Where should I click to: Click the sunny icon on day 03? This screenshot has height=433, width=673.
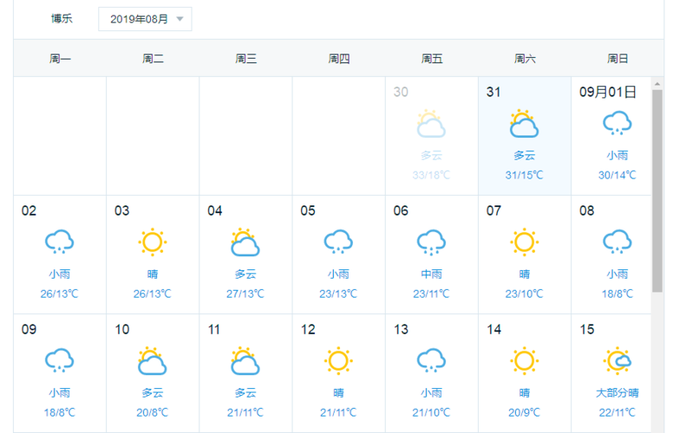153,242
